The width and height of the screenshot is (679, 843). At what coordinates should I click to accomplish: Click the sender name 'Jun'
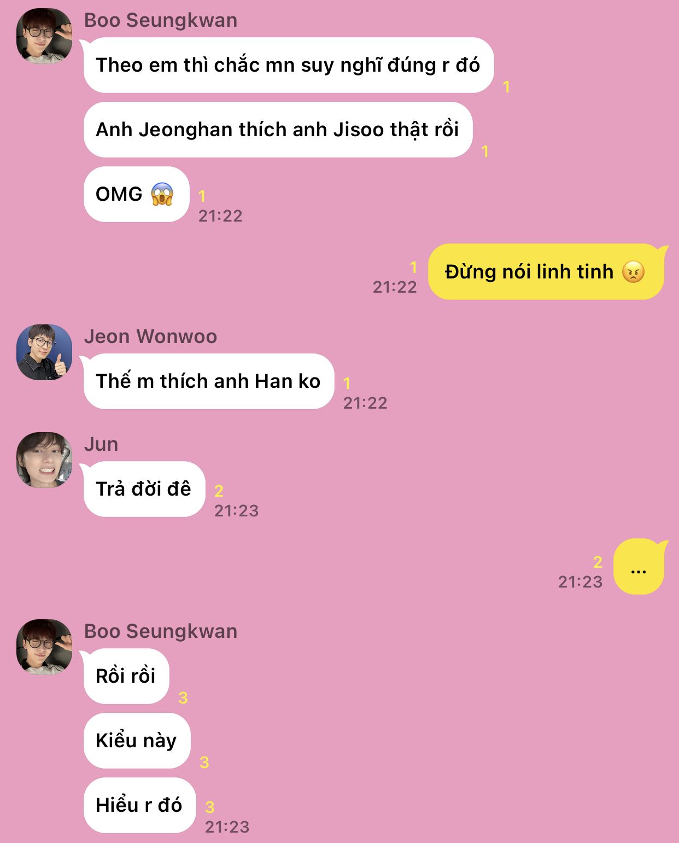click(101, 444)
